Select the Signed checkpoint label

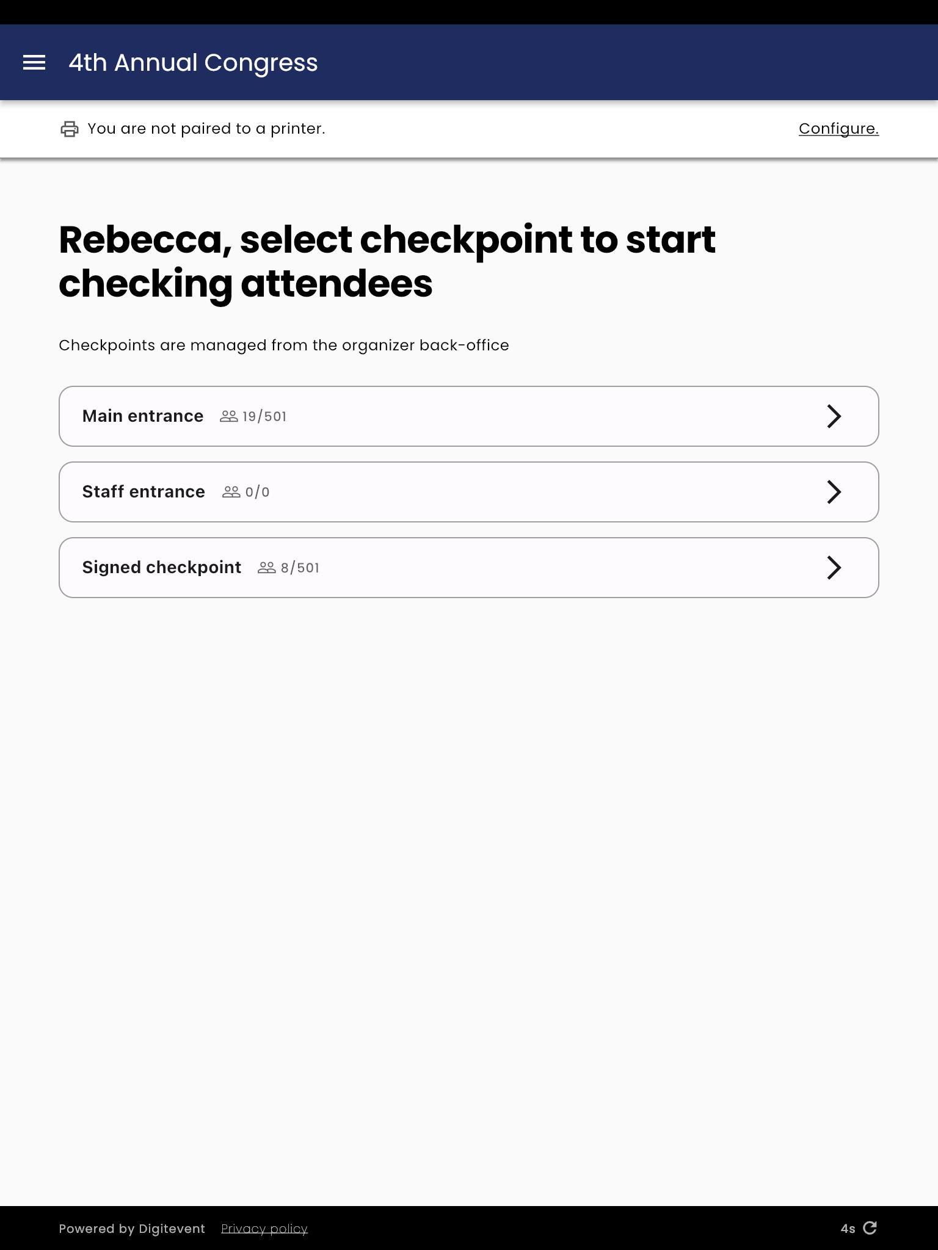(162, 568)
